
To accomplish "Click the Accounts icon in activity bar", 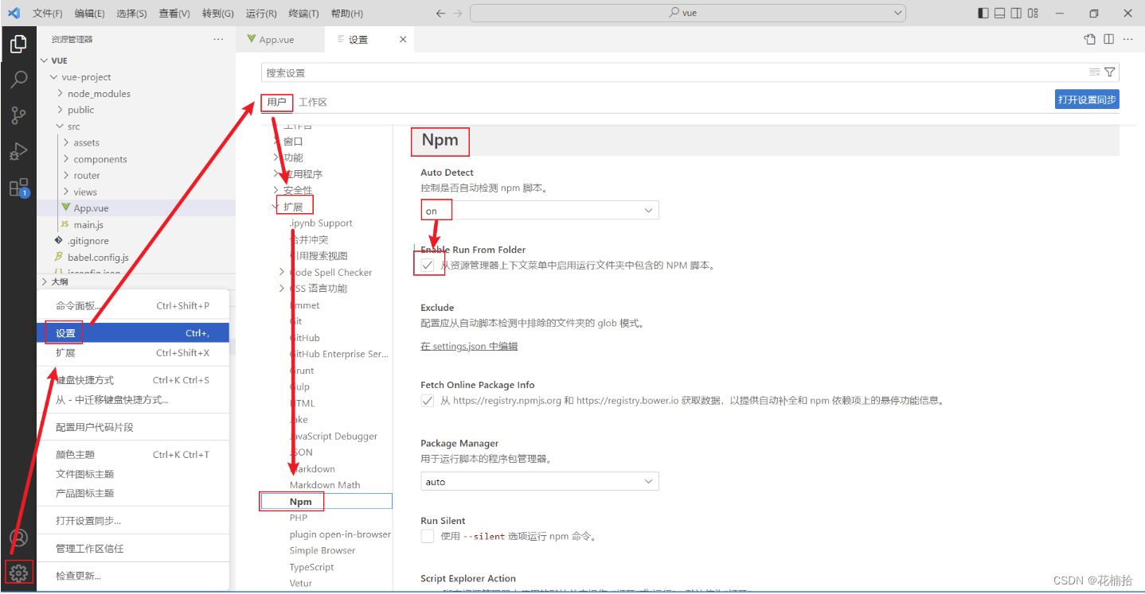I will pyautogui.click(x=18, y=538).
